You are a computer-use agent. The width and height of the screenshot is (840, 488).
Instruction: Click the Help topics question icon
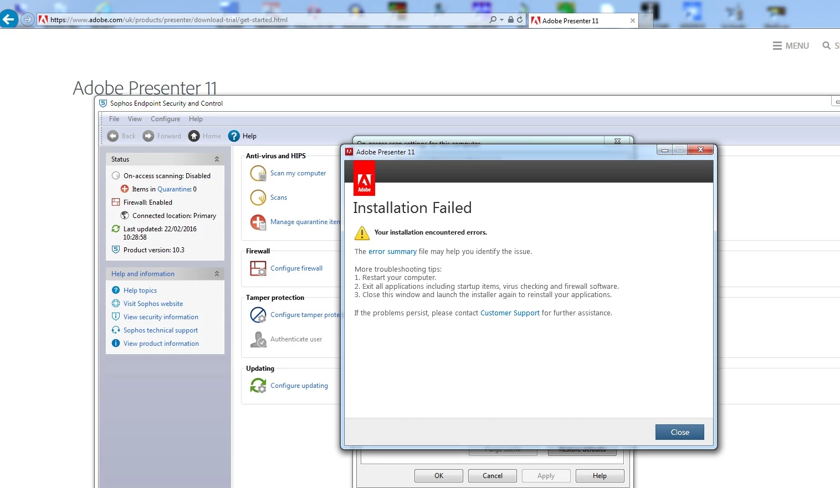click(116, 290)
